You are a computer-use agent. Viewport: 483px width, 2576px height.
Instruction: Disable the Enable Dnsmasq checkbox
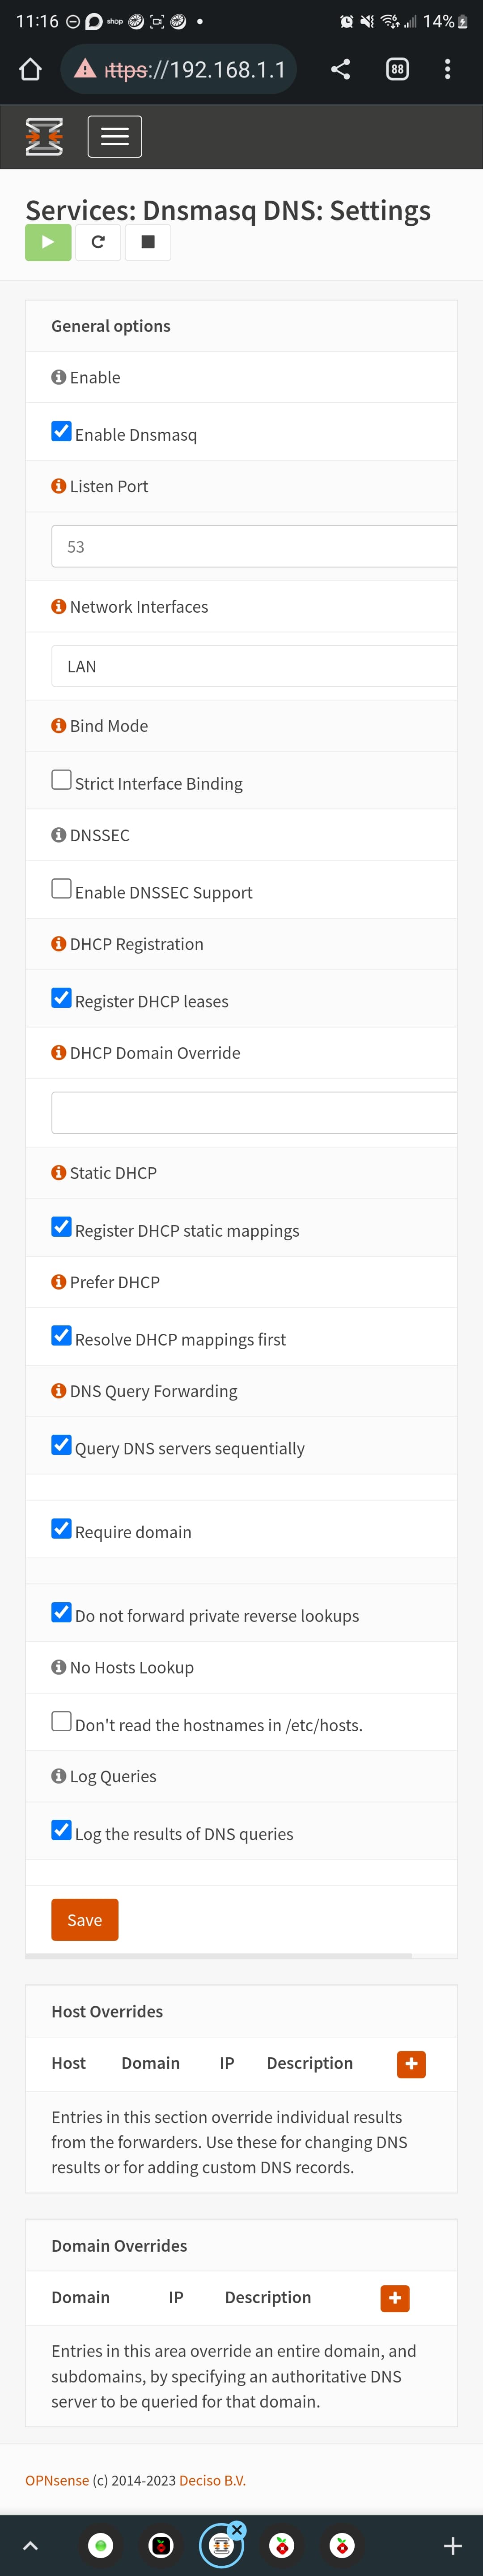62,431
